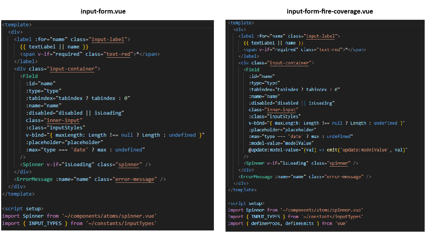Click the opening template tag in right editor
This screenshot has width=427, height=232.
[241, 23]
